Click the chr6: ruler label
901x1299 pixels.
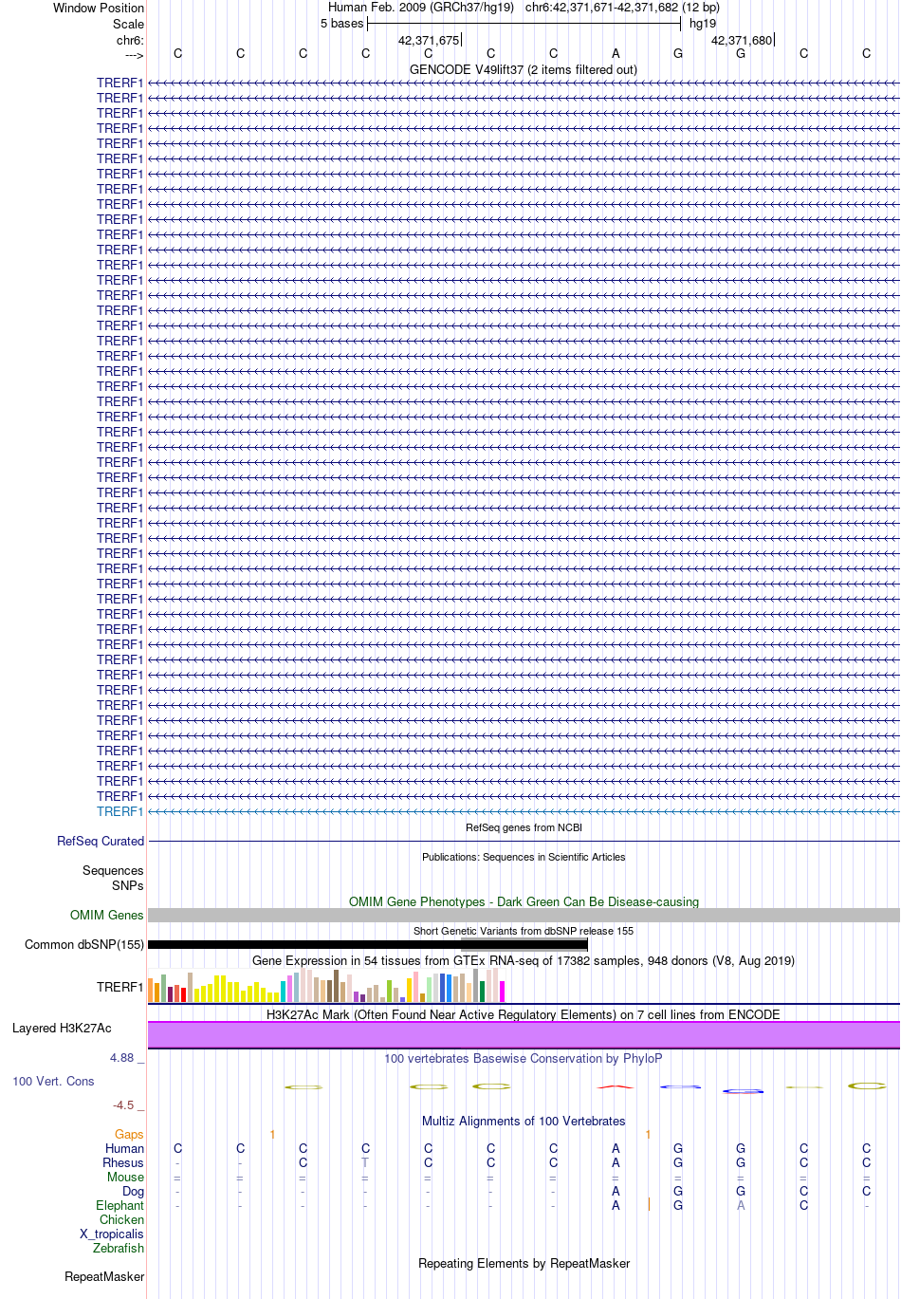coord(130,40)
